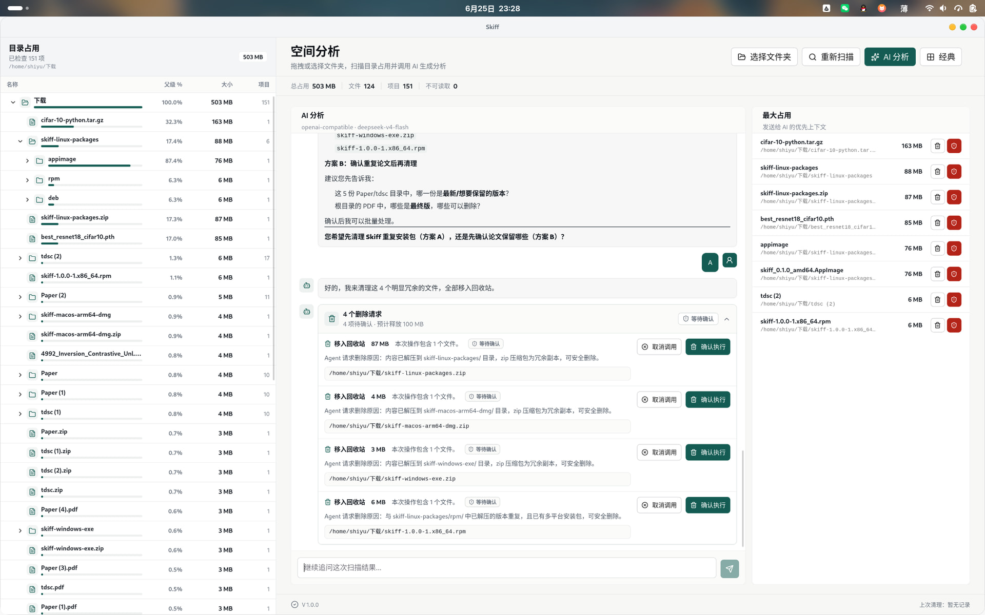
Task: Click the green A avatar in the chat
Action: point(710,262)
